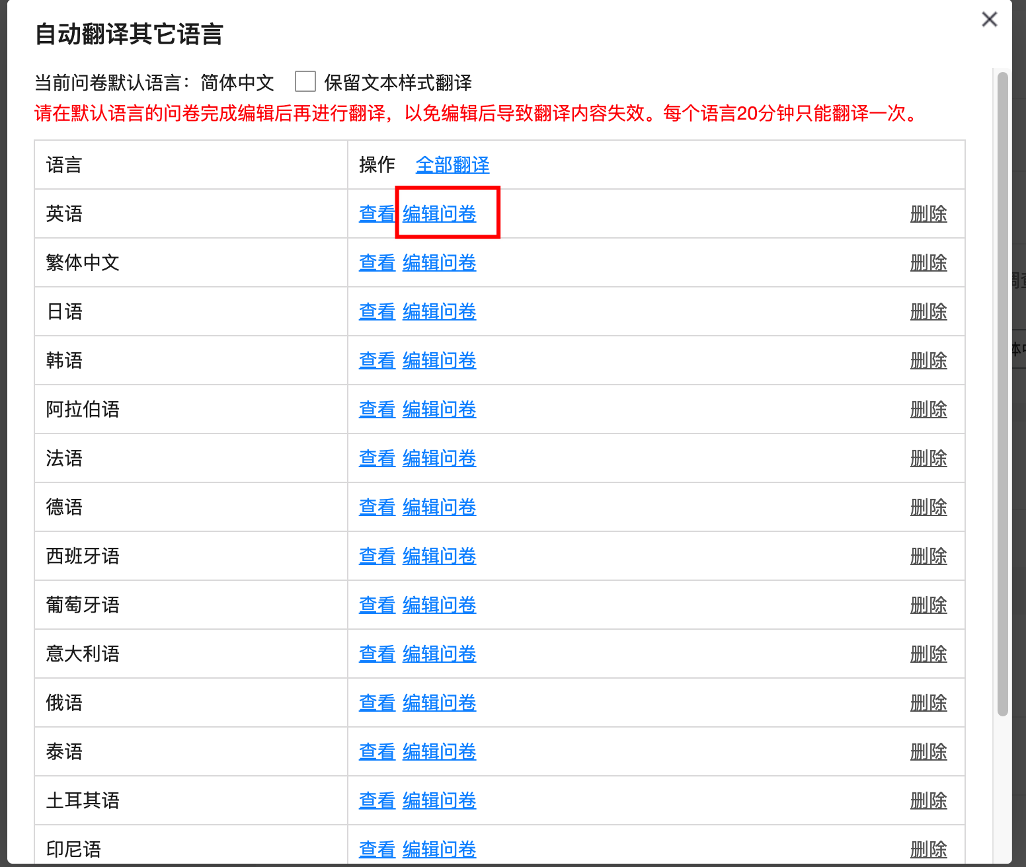Remove the 日语 row using 删除
Viewport: 1026px width, 867px height.
pos(929,311)
